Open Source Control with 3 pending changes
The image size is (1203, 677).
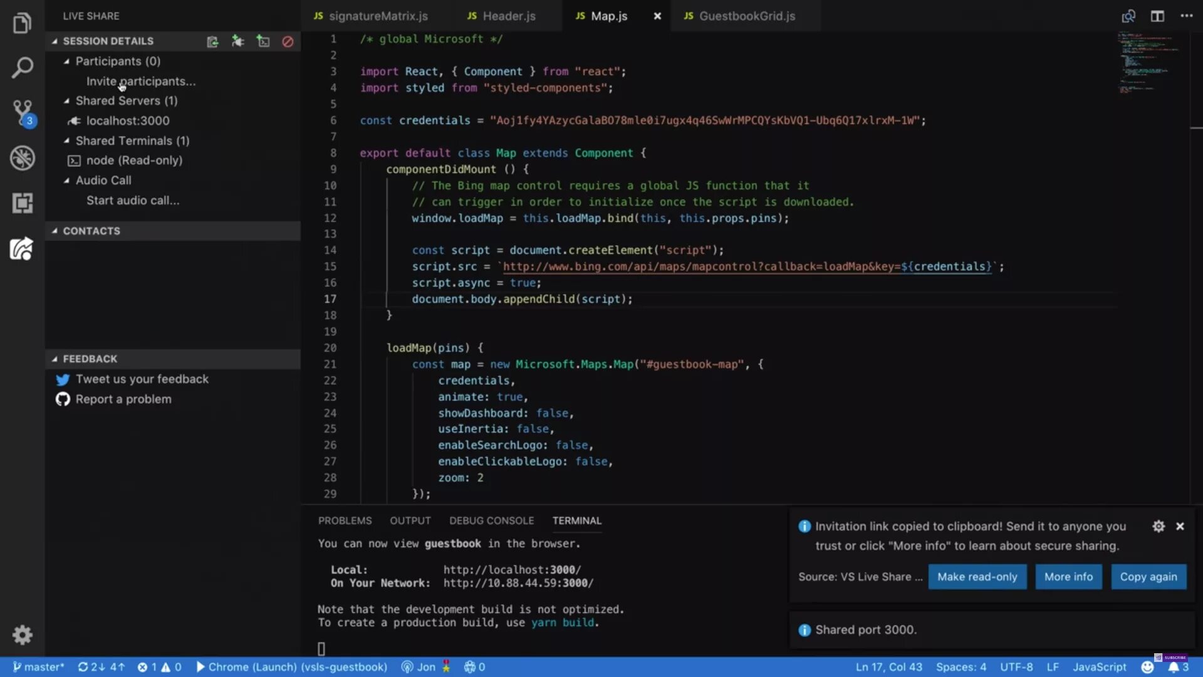[23, 112]
